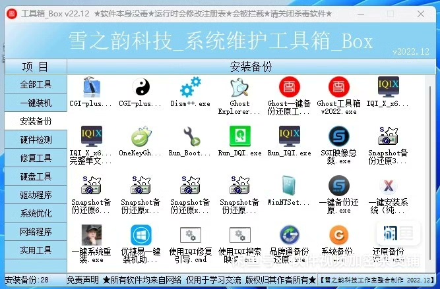440x289 pixels.
Task: Open Run_IQI.exe
Action: pyautogui.click(x=290, y=136)
